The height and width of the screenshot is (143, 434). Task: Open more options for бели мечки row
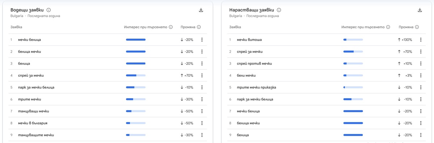[x=421, y=75]
